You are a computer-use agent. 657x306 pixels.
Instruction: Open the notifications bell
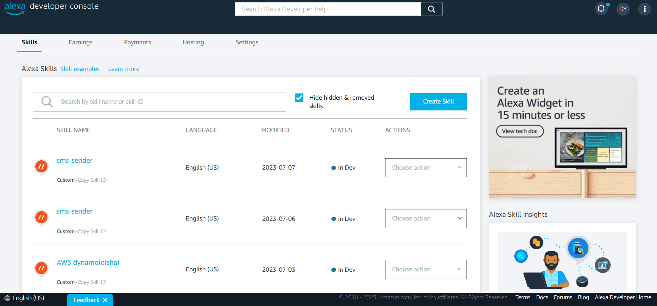[601, 9]
